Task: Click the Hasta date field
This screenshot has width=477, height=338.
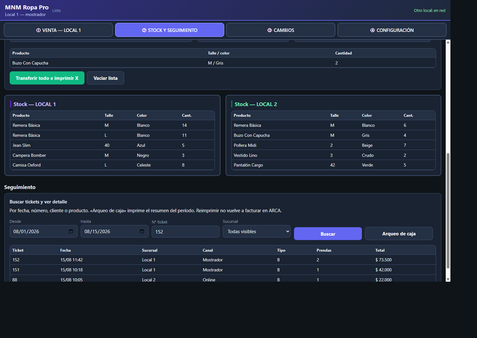Action: (114, 231)
